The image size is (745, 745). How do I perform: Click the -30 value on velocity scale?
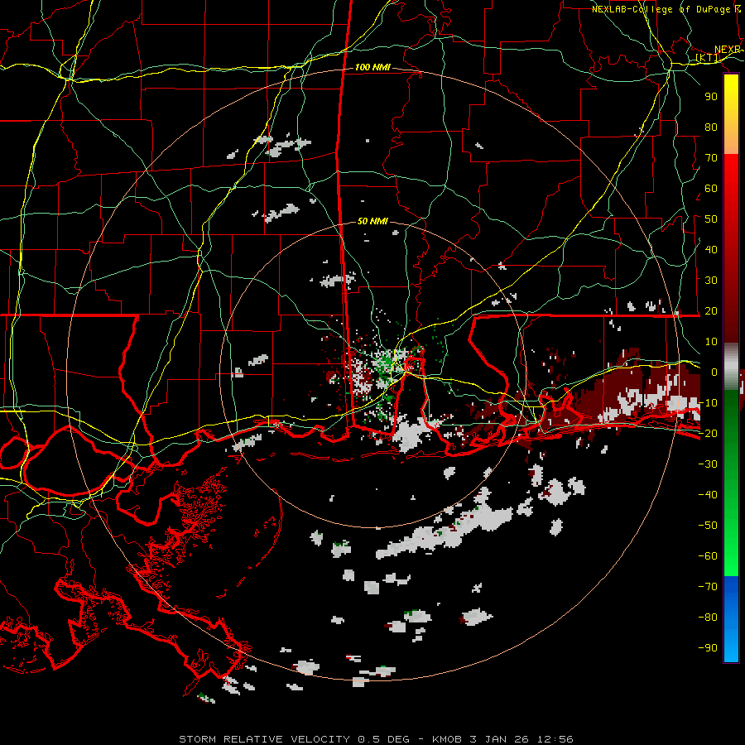coord(708,464)
